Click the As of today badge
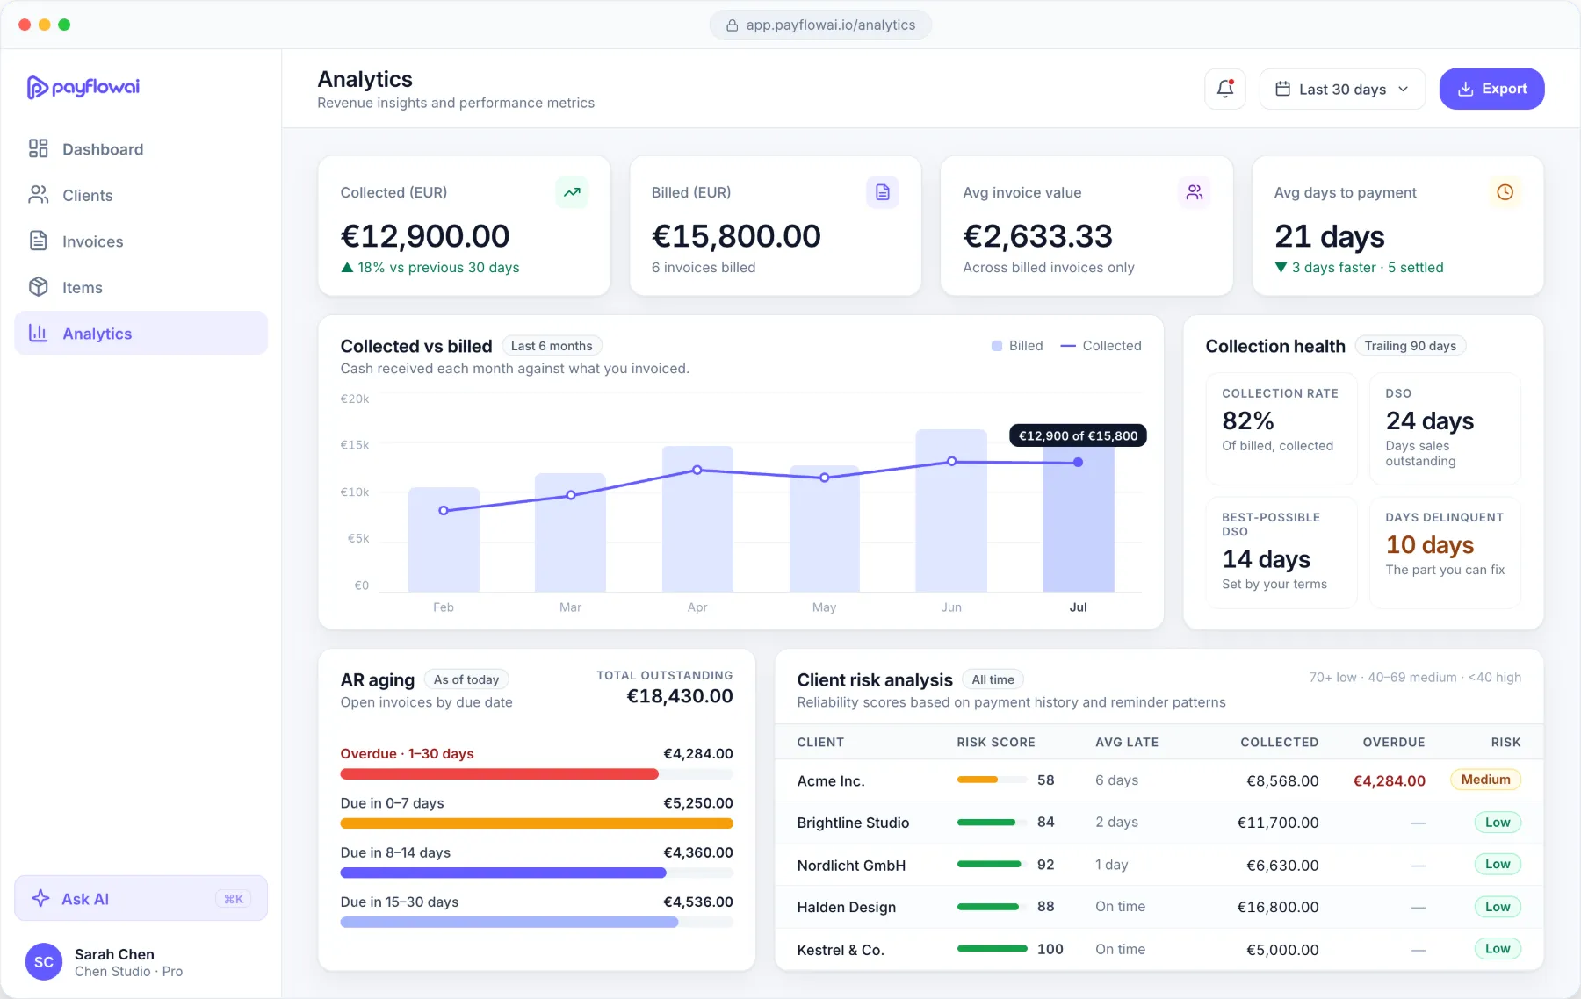Screen dimensions: 1581x999 (x=466, y=679)
